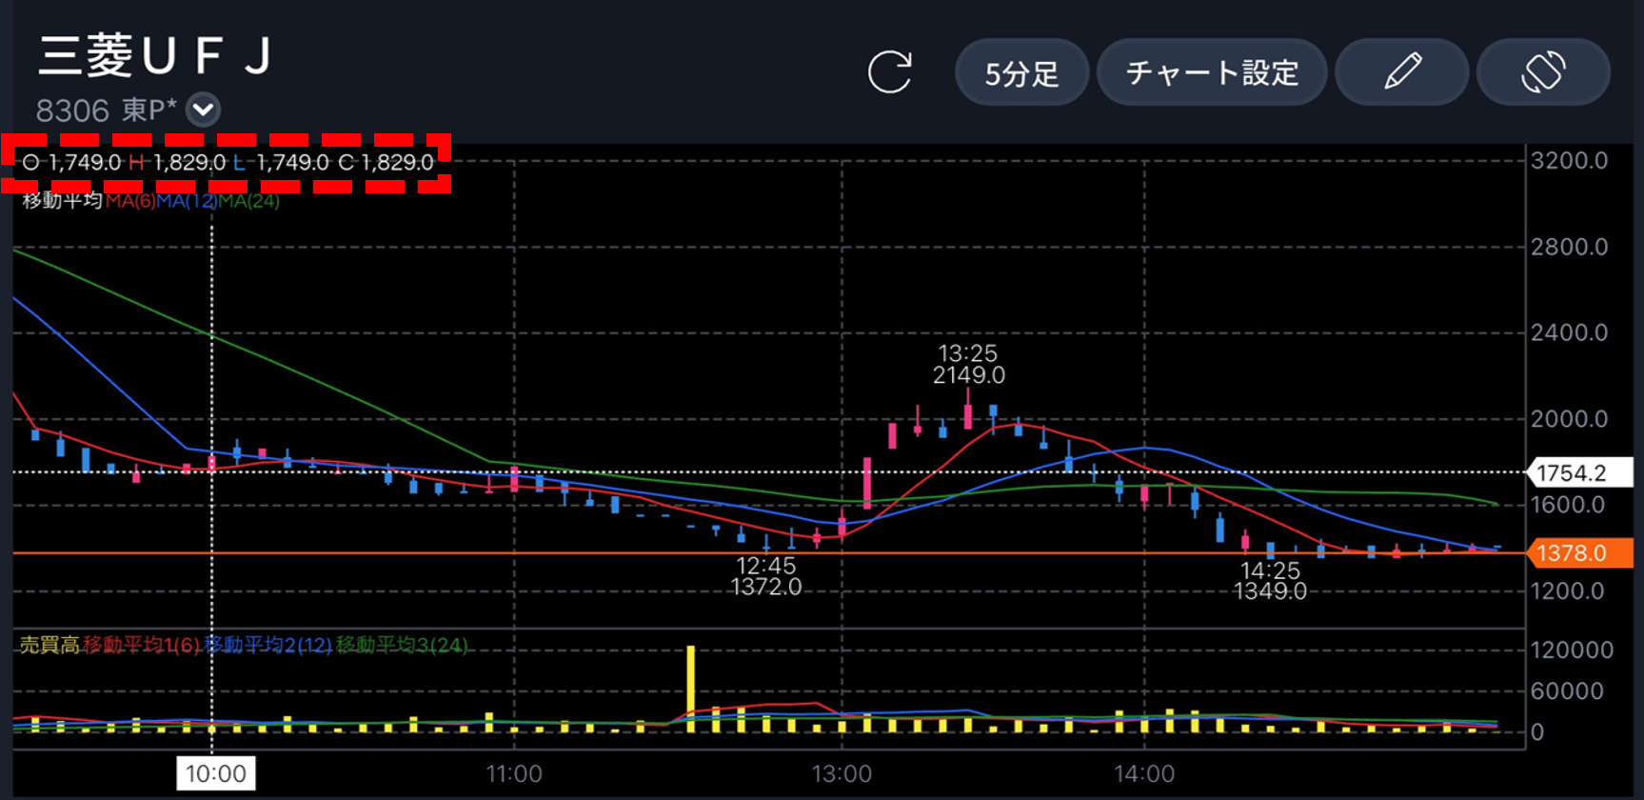Image resolution: width=1644 pixels, height=800 pixels.
Task: Open チャート設定 chart settings
Action: tap(1212, 72)
